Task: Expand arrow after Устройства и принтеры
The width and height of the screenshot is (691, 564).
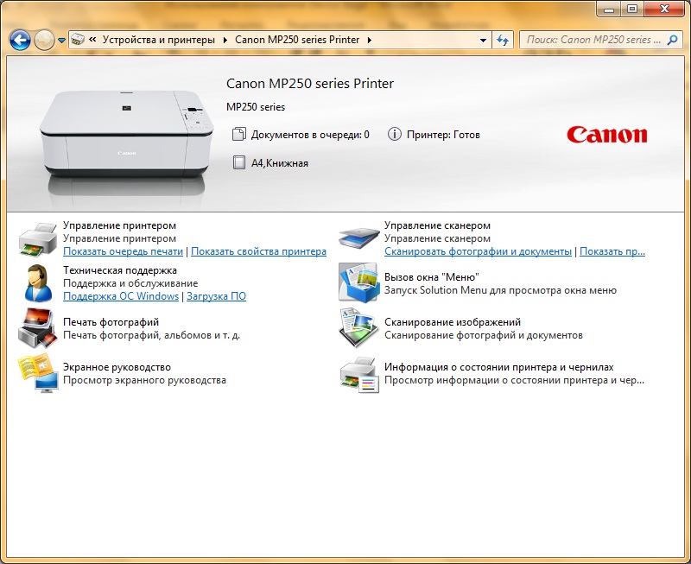Action: 225,40
